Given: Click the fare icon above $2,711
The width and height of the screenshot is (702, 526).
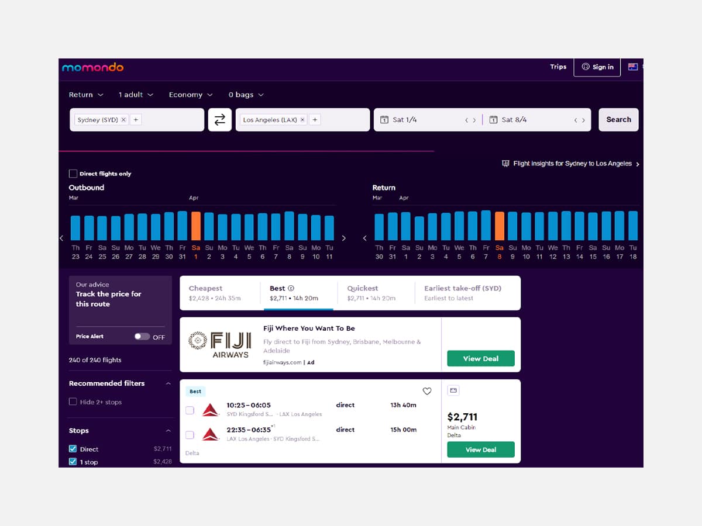Looking at the screenshot, I should point(453,390).
